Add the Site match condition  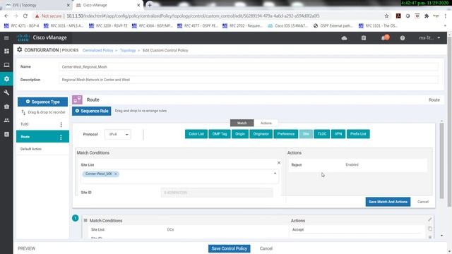click(306, 134)
